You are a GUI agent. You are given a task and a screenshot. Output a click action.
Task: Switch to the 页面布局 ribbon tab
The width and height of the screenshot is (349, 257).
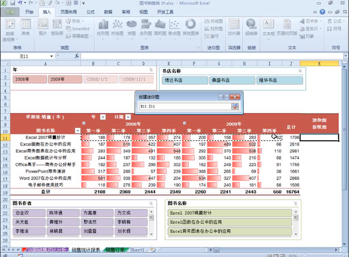(69, 12)
